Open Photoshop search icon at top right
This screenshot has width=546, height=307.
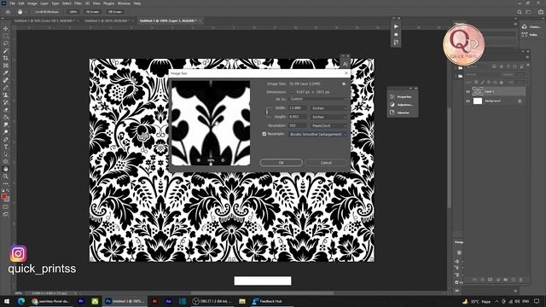point(520,12)
